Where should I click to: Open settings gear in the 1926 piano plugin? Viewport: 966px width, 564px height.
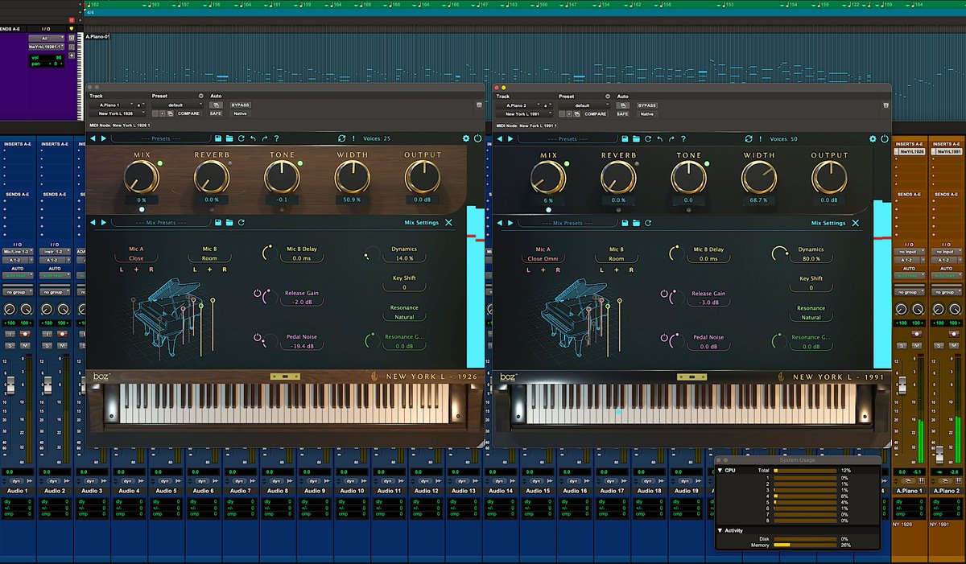point(466,138)
